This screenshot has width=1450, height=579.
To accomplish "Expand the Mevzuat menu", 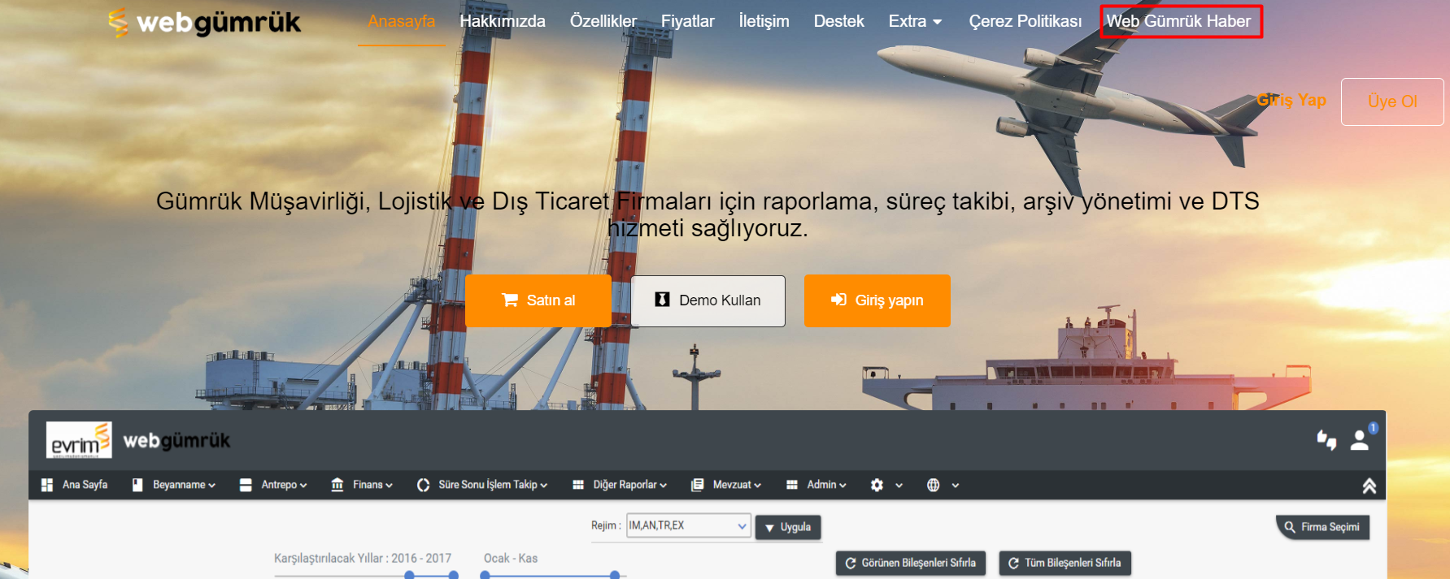I will tap(726, 485).
